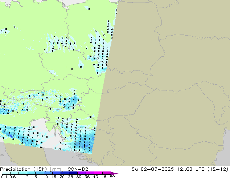Viewport: 230px width, 178px height.
Task: Click the '(12+12)' forecast offset text
Action: [x=218, y=169]
